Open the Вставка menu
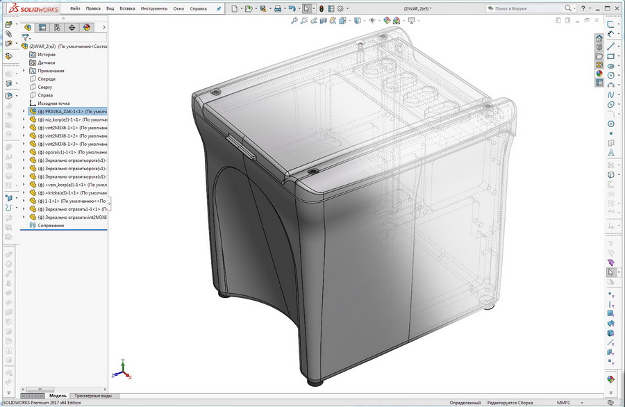Viewport: 625px width, 407px height. pyautogui.click(x=127, y=8)
